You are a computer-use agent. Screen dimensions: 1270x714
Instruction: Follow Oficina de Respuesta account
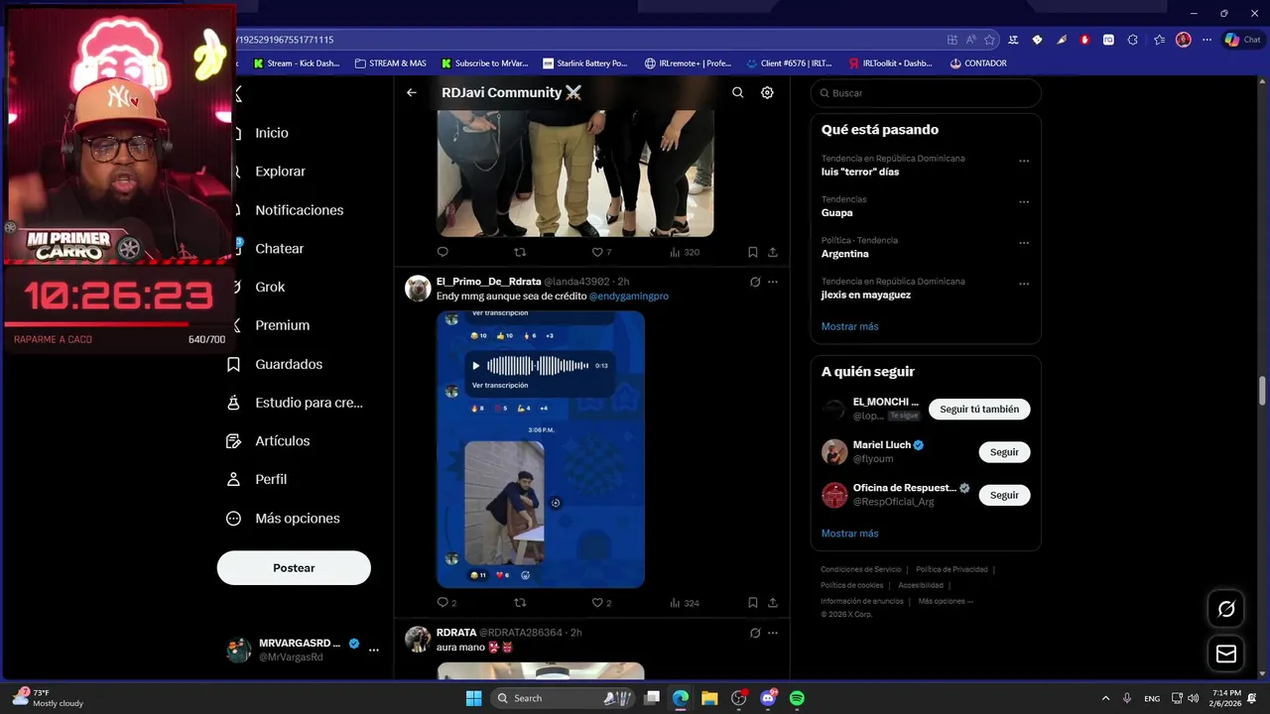coord(1004,495)
